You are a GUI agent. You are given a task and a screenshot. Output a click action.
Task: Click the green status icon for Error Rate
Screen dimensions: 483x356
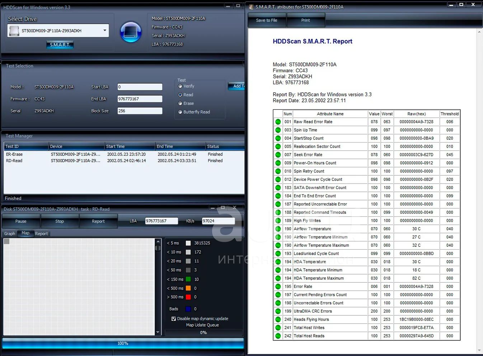click(x=278, y=287)
